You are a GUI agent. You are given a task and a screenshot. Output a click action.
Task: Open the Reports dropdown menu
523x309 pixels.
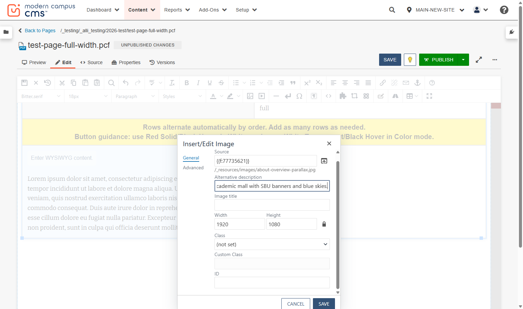click(177, 10)
